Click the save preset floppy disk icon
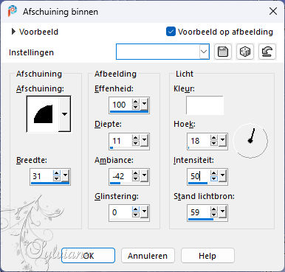This screenshot has height=272, width=285. [x=223, y=52]
